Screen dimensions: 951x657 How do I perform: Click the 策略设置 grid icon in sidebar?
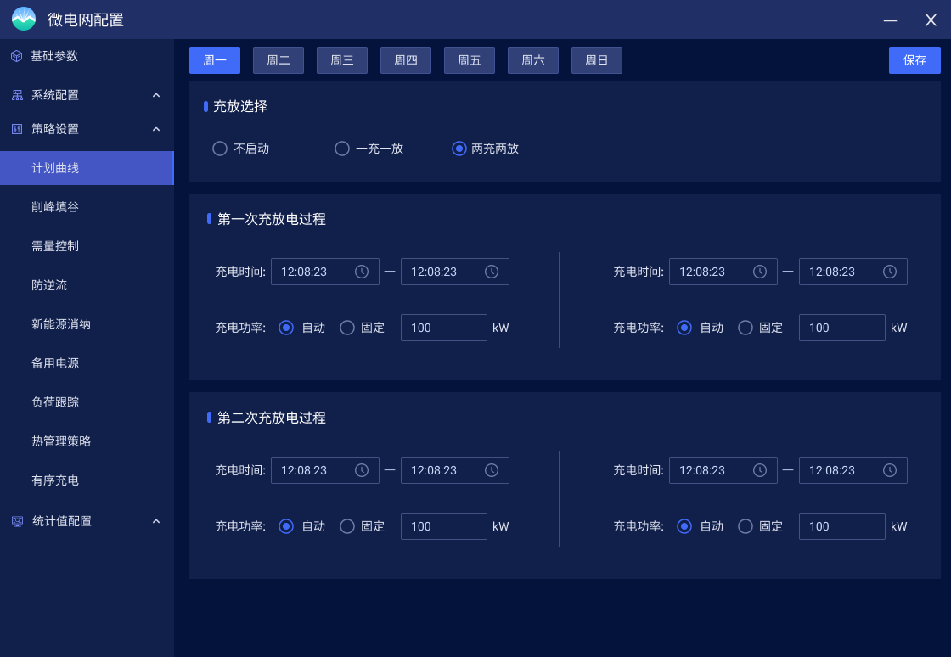15,128
